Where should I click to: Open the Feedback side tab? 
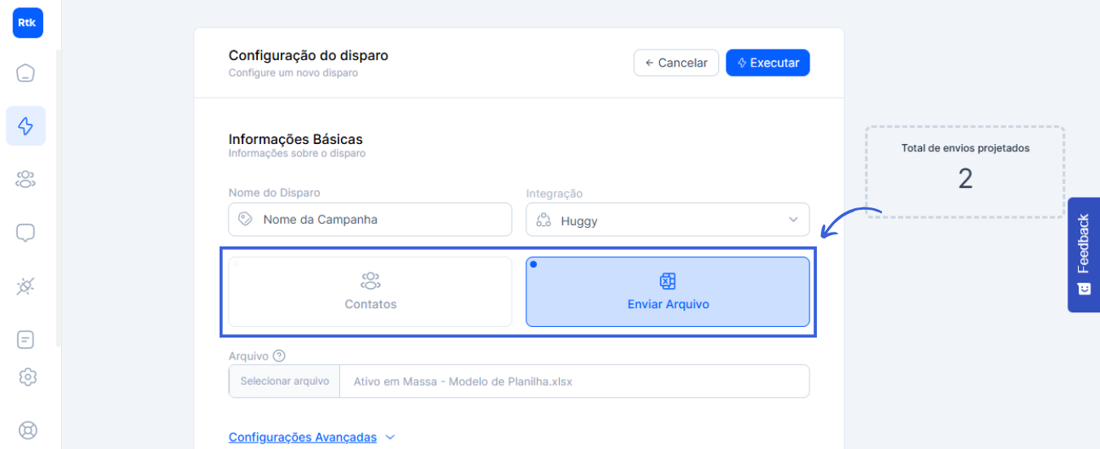(x=1083, y=254)
